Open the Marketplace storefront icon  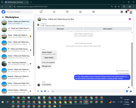pos(80,12)
